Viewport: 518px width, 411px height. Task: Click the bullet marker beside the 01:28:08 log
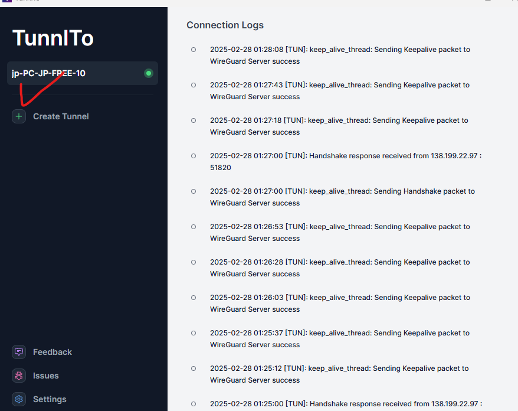pyautogui.click(x=194, y=50)
